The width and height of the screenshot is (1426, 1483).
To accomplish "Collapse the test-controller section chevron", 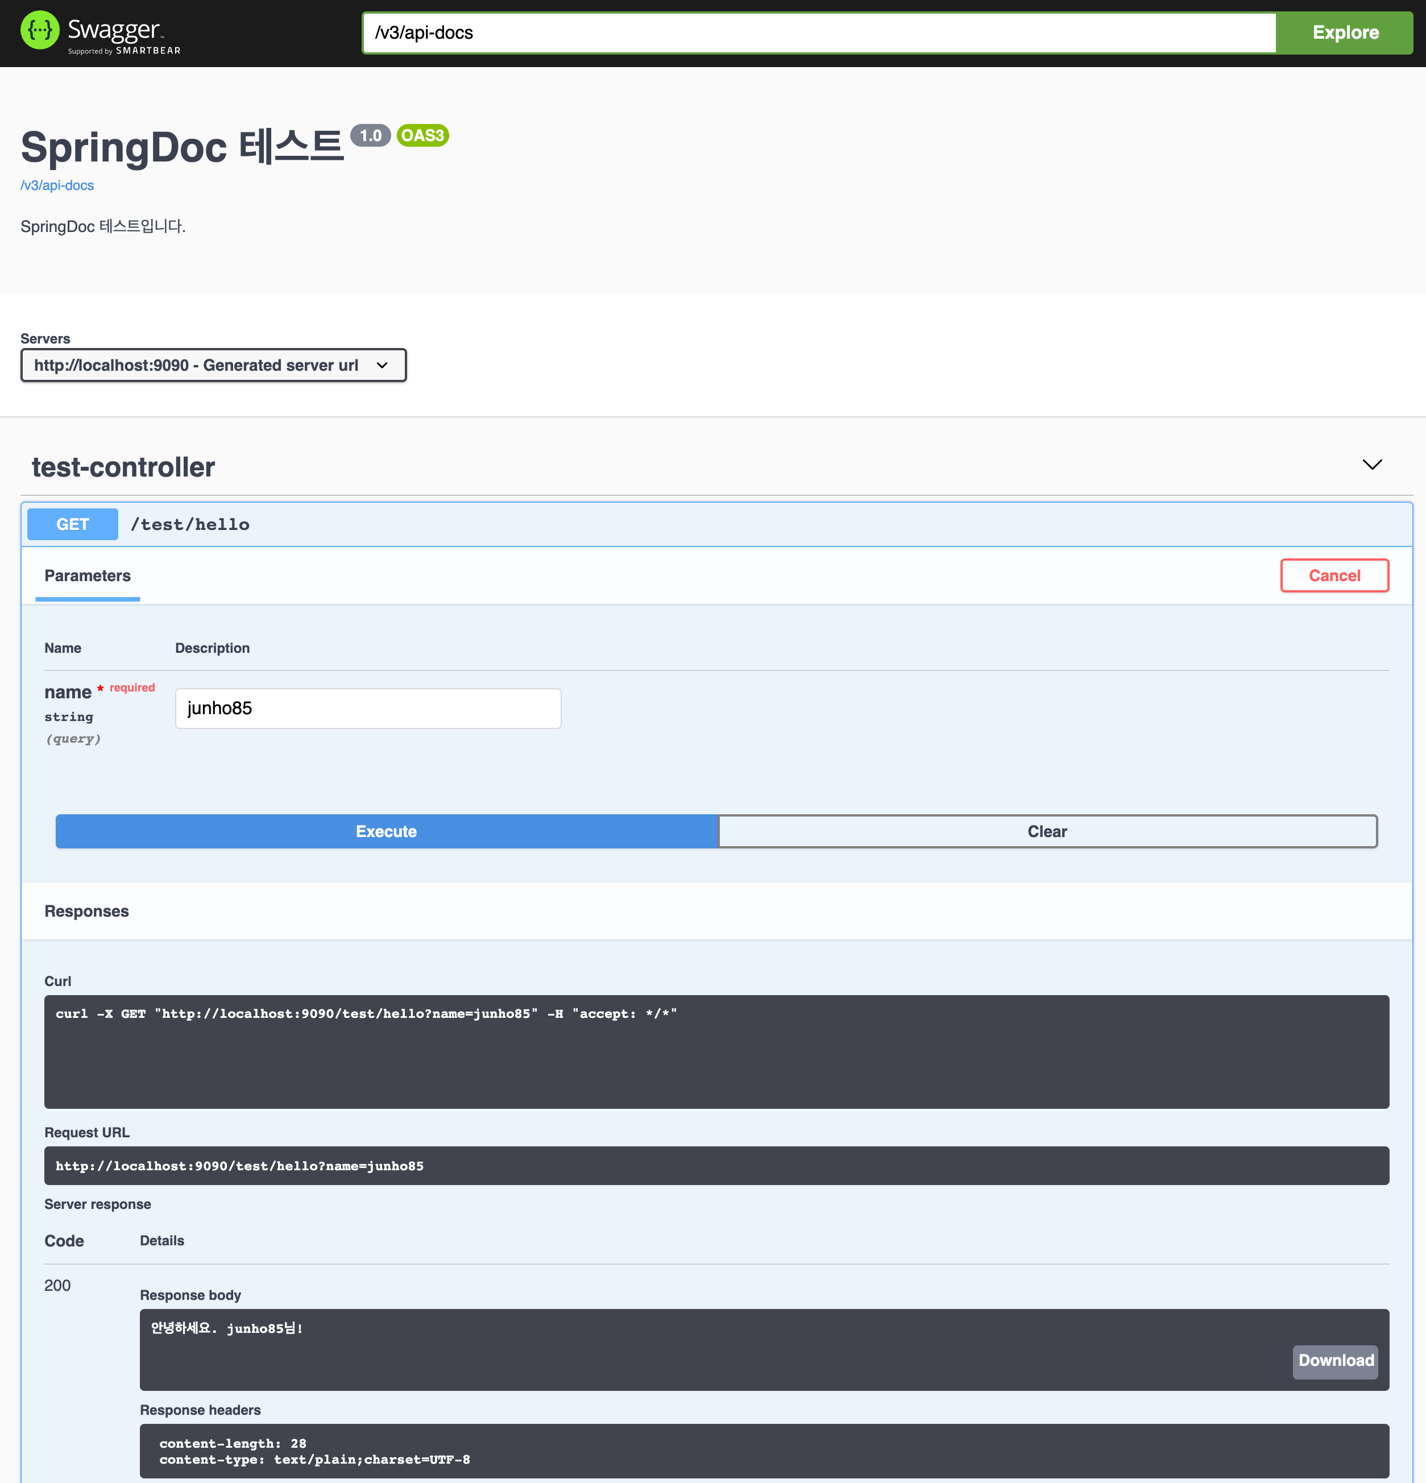I will tap(1371, 465).
